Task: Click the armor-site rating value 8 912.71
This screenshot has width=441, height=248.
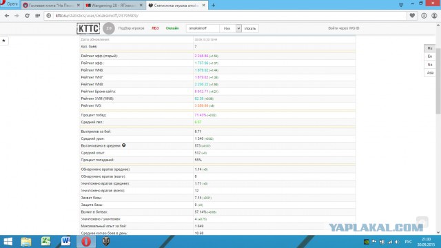Action: tap(201, 92)
